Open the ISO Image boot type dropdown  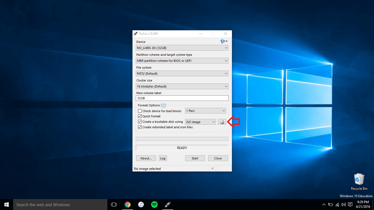pyautogui.click(x=200, y=122)
